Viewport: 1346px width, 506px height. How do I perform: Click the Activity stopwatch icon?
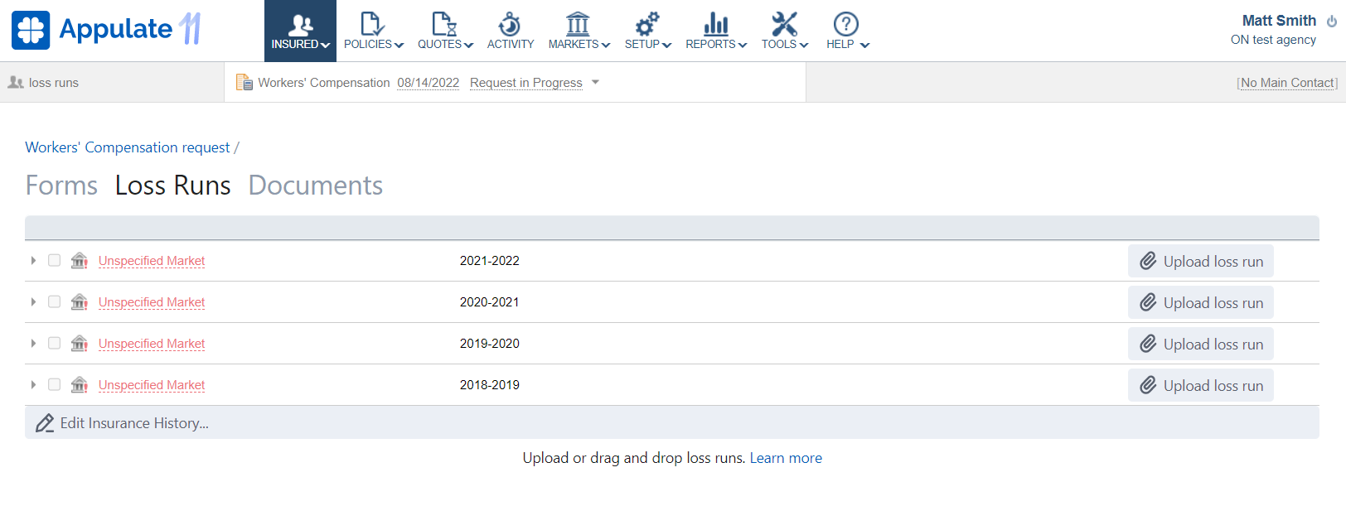510,24
